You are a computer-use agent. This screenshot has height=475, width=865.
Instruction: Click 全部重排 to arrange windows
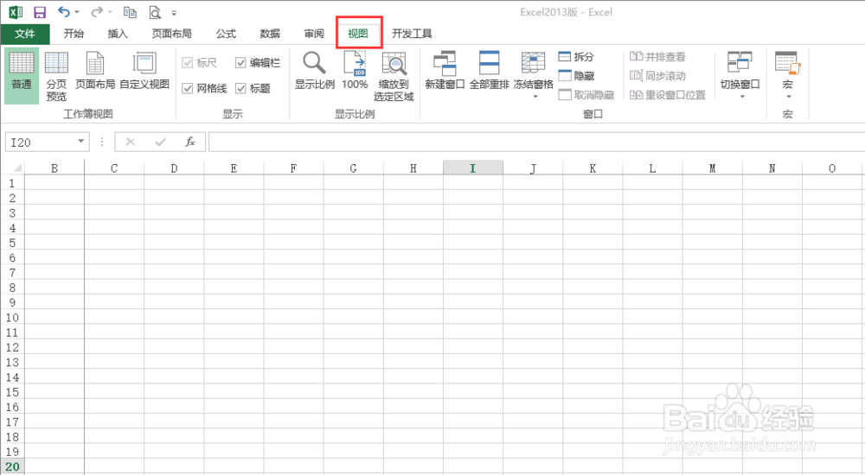pos(490,71)
